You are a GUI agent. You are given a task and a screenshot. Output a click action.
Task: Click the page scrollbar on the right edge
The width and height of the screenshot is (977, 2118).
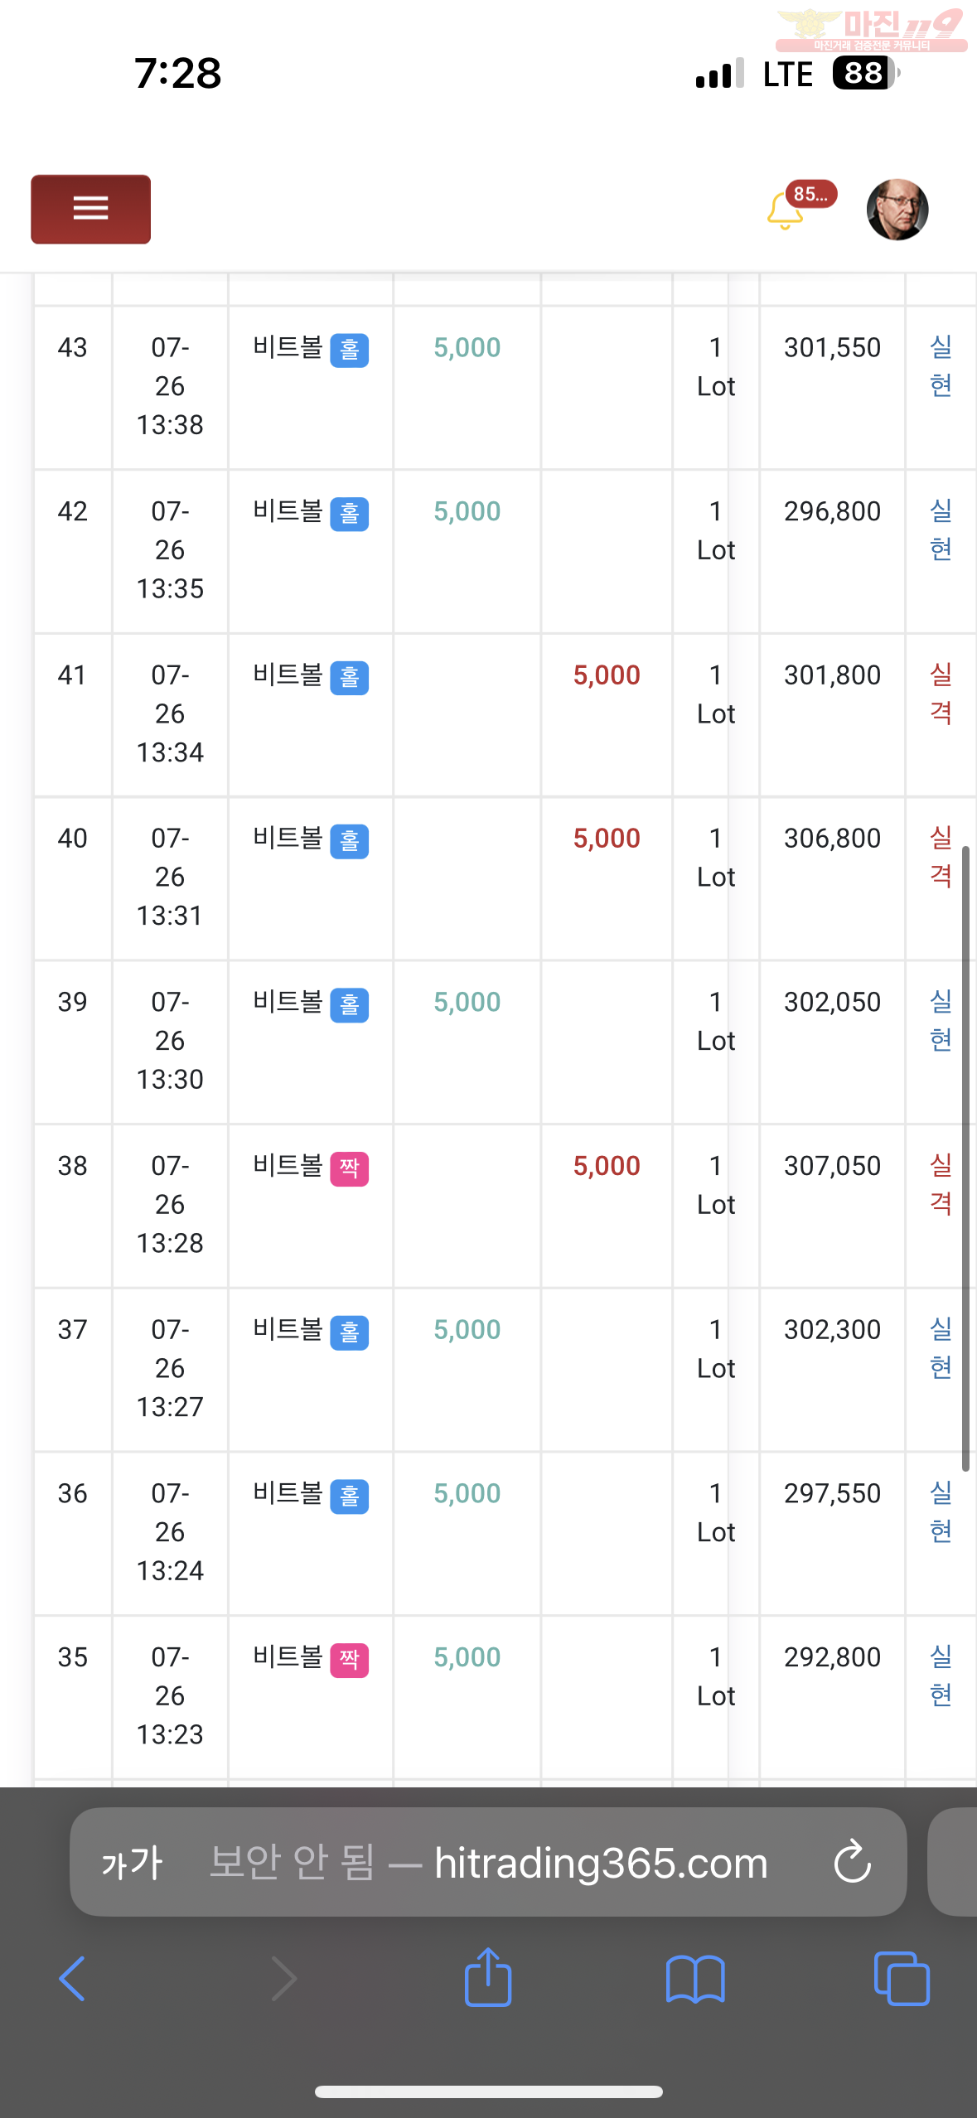point(965,1158)
